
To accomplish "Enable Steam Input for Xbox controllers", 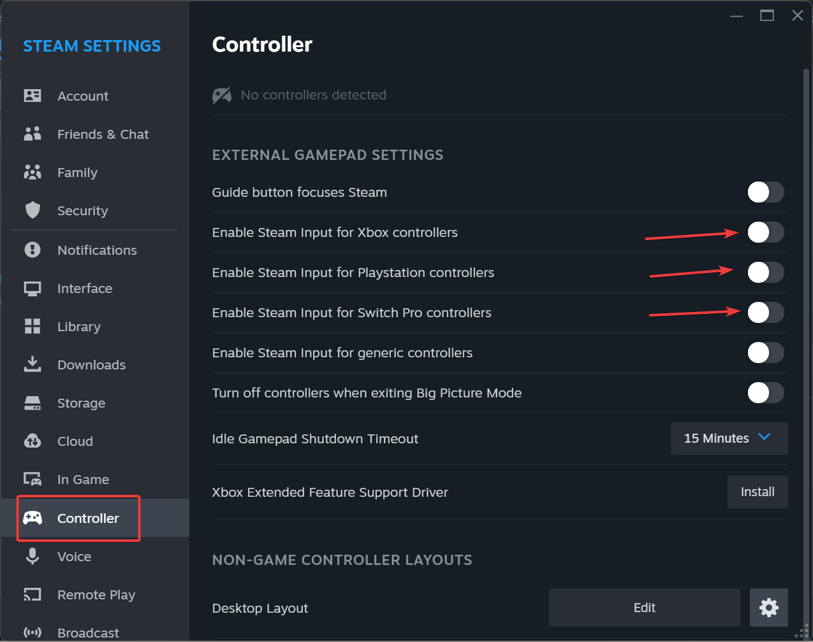I will [x=766, y=232].
